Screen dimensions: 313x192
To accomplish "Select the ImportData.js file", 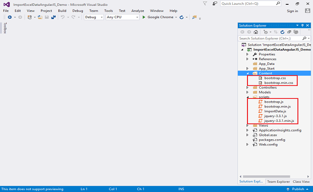I will click(275, 111).
